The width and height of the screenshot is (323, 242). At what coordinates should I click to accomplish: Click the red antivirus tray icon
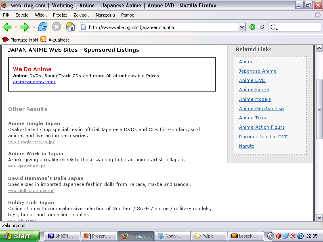click(278, 236)
